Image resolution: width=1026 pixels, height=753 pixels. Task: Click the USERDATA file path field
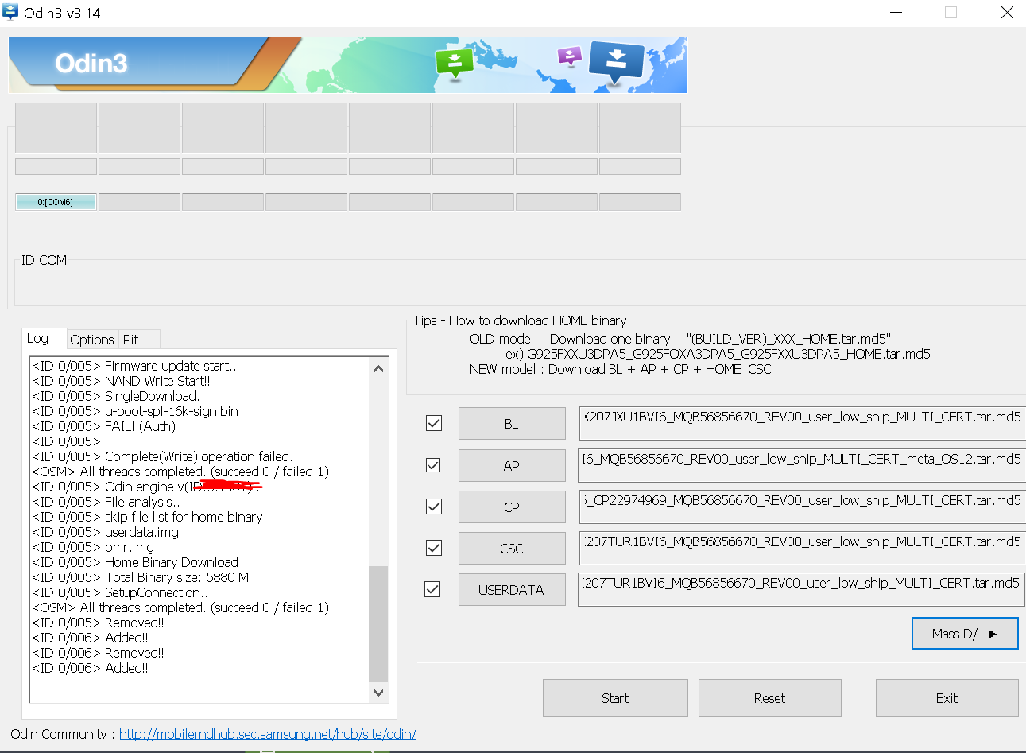pos(802,589)
